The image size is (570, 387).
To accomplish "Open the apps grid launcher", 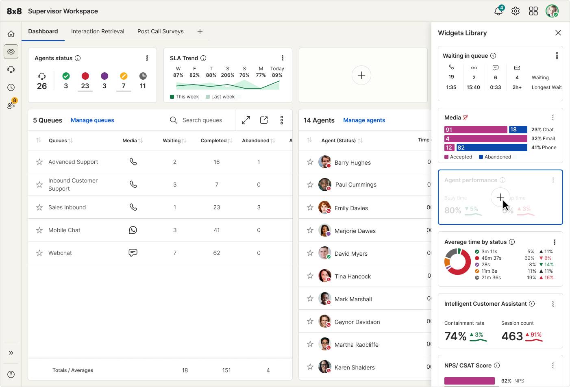I will pos(533,11).
